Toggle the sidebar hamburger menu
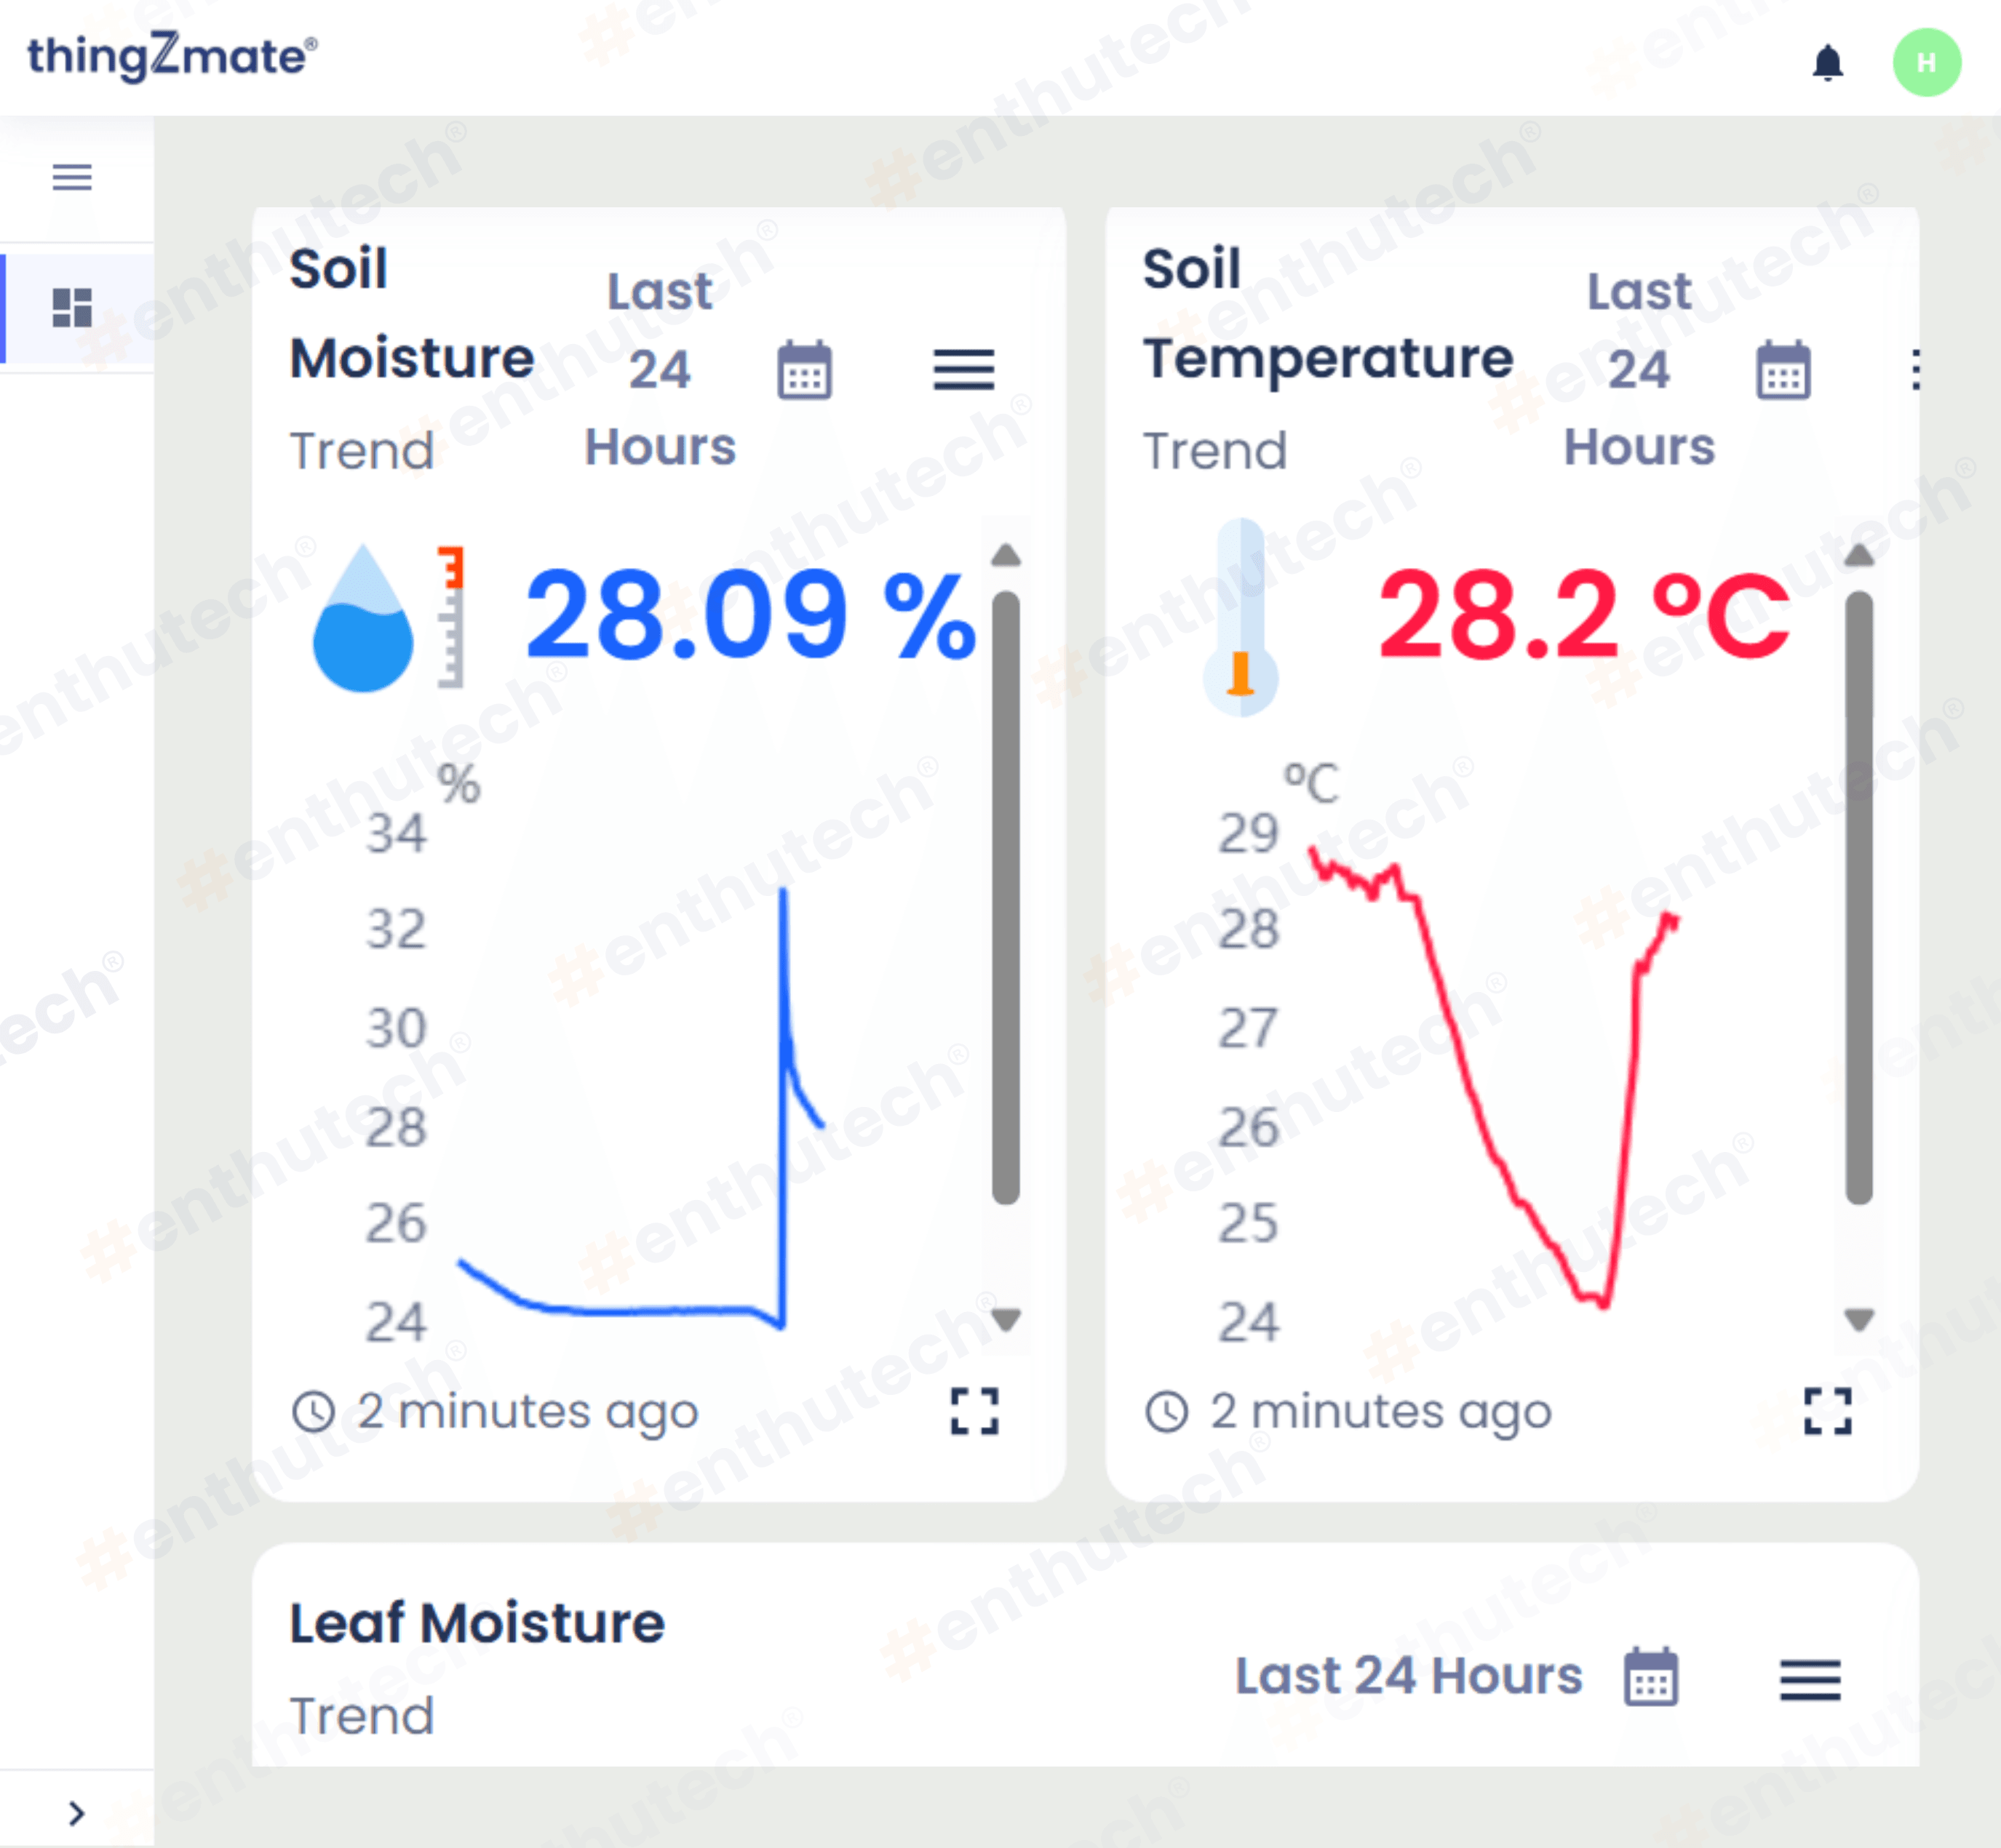2001x1848 pixels. coord(72,177)
